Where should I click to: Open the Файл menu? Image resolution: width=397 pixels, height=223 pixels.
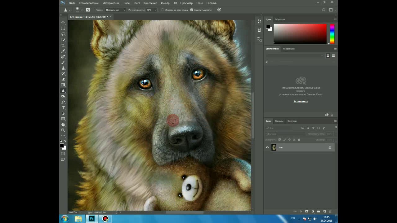[x=72, y=3]
